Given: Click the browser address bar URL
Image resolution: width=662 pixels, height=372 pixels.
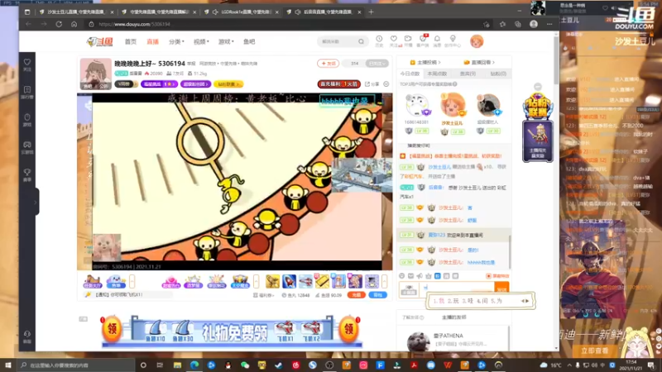Looking at the screenshot, I should point(134,24).
